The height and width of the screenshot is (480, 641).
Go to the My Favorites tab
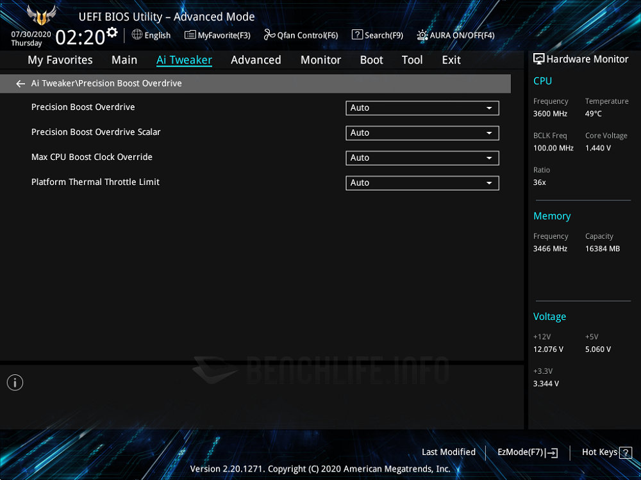tap(60, 60)
